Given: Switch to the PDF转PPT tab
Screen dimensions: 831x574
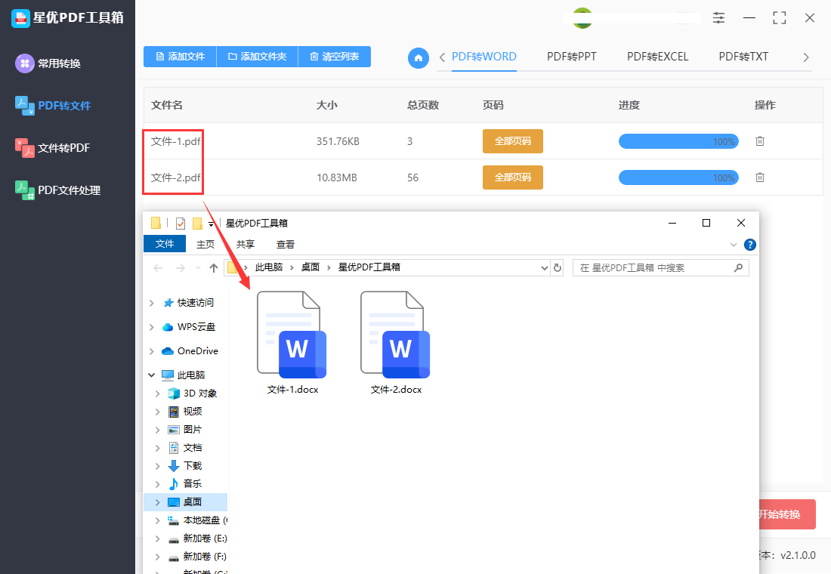Looking at the screenshot, I should [571, 57].
